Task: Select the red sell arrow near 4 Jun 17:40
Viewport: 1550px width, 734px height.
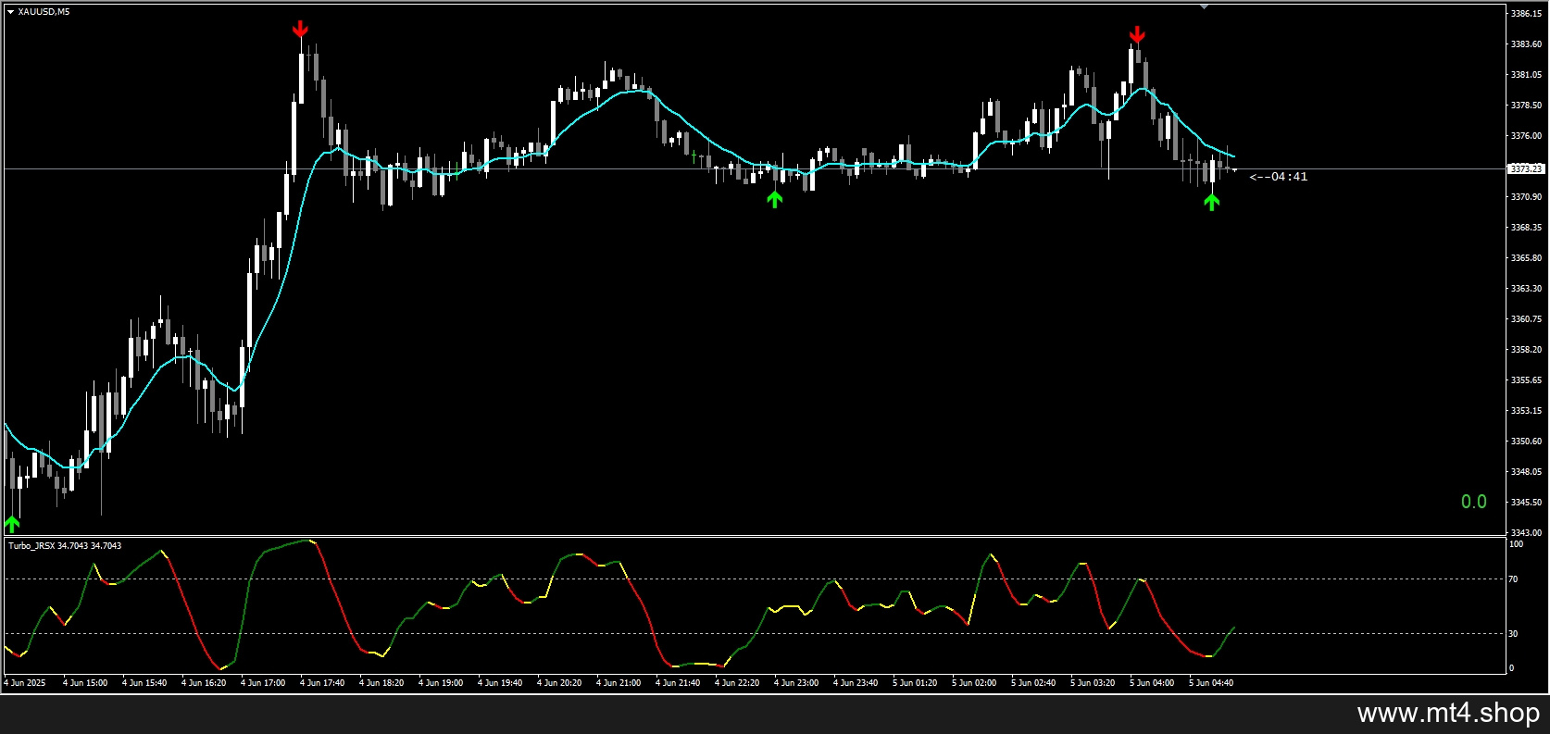Action: [x=300, y=30]
